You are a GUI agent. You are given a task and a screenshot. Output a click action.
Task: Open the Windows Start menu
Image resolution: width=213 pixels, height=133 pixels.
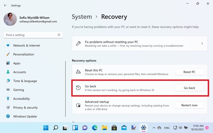click(46, 128)
